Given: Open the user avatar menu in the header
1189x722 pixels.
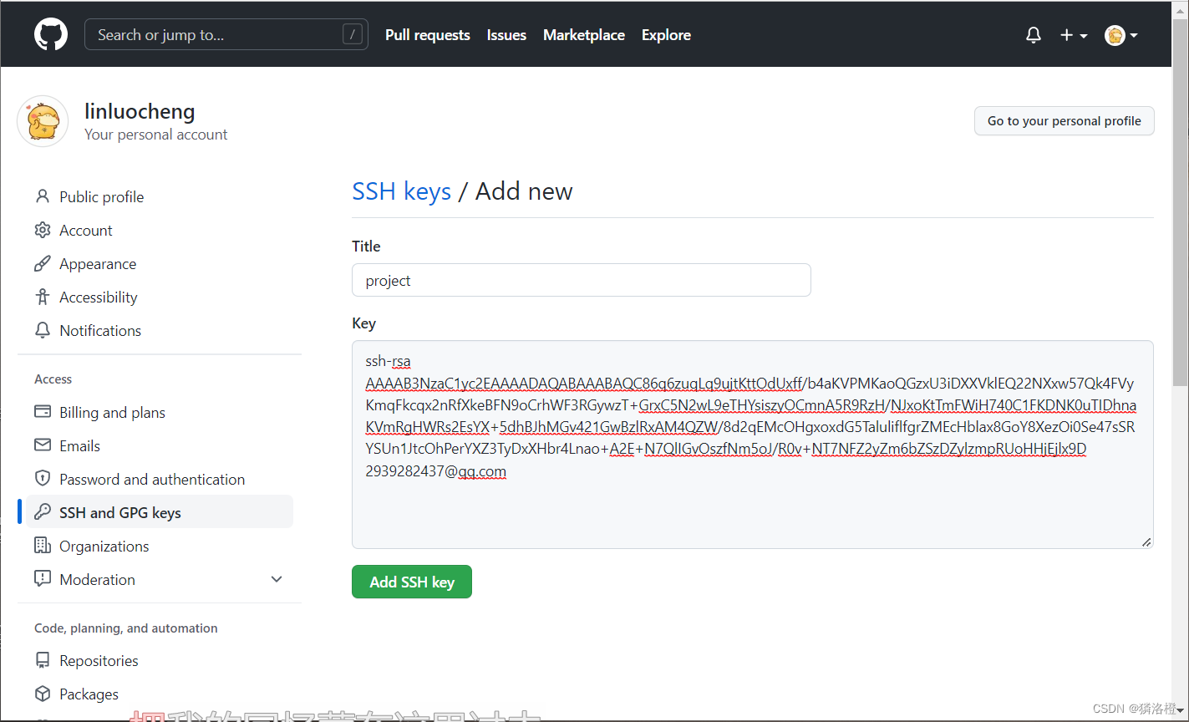Looking at the screenshot, I should 1121,35.
